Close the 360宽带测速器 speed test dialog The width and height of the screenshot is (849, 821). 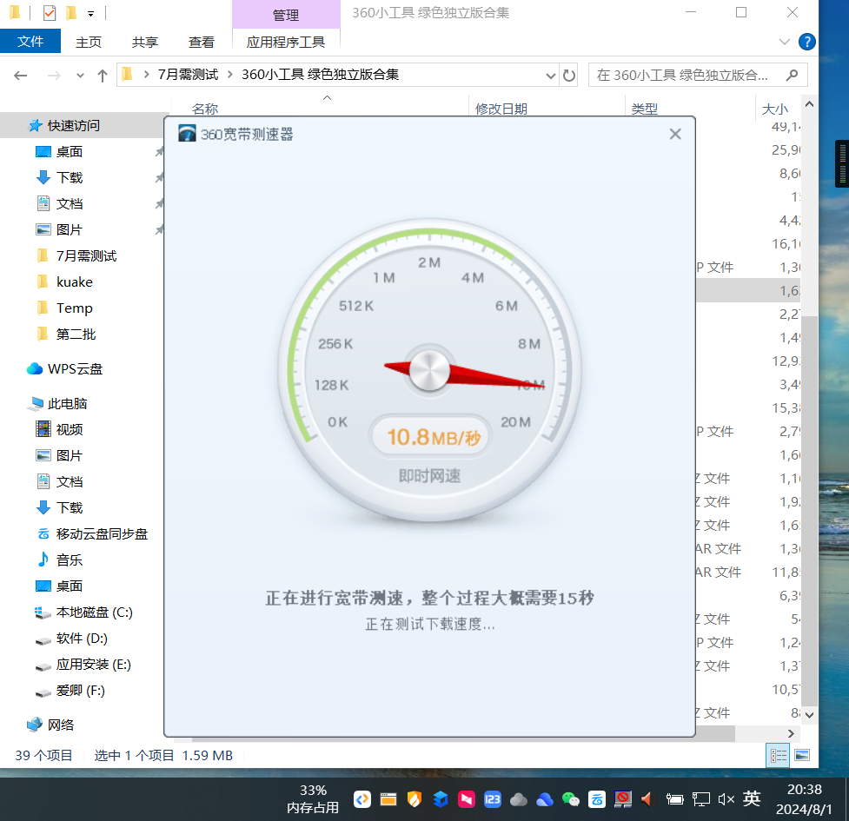coord(675,134)
